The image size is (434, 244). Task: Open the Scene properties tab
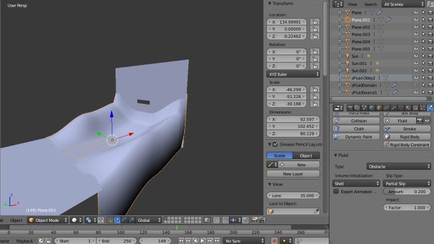tap(365, 108)
